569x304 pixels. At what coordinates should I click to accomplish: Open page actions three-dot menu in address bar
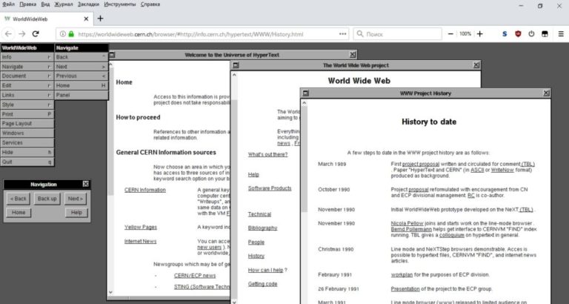(x=342, y=34)
